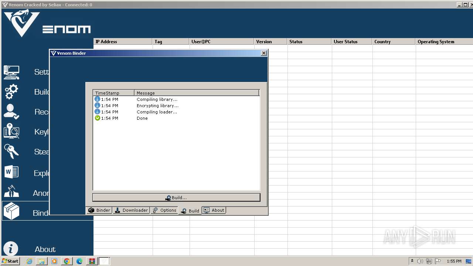Viewport: 473px width, 266px height.
Task: Open the Keylogger magnifier icon
Action: tap(11, 132)
